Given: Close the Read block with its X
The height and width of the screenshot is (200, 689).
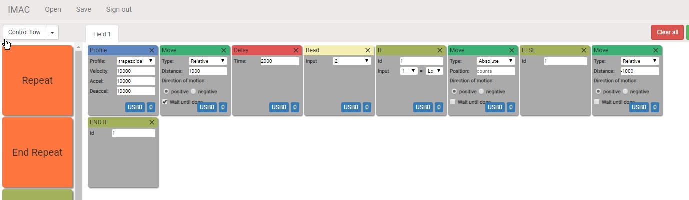Looking at the screenshot, I should 368,50.
